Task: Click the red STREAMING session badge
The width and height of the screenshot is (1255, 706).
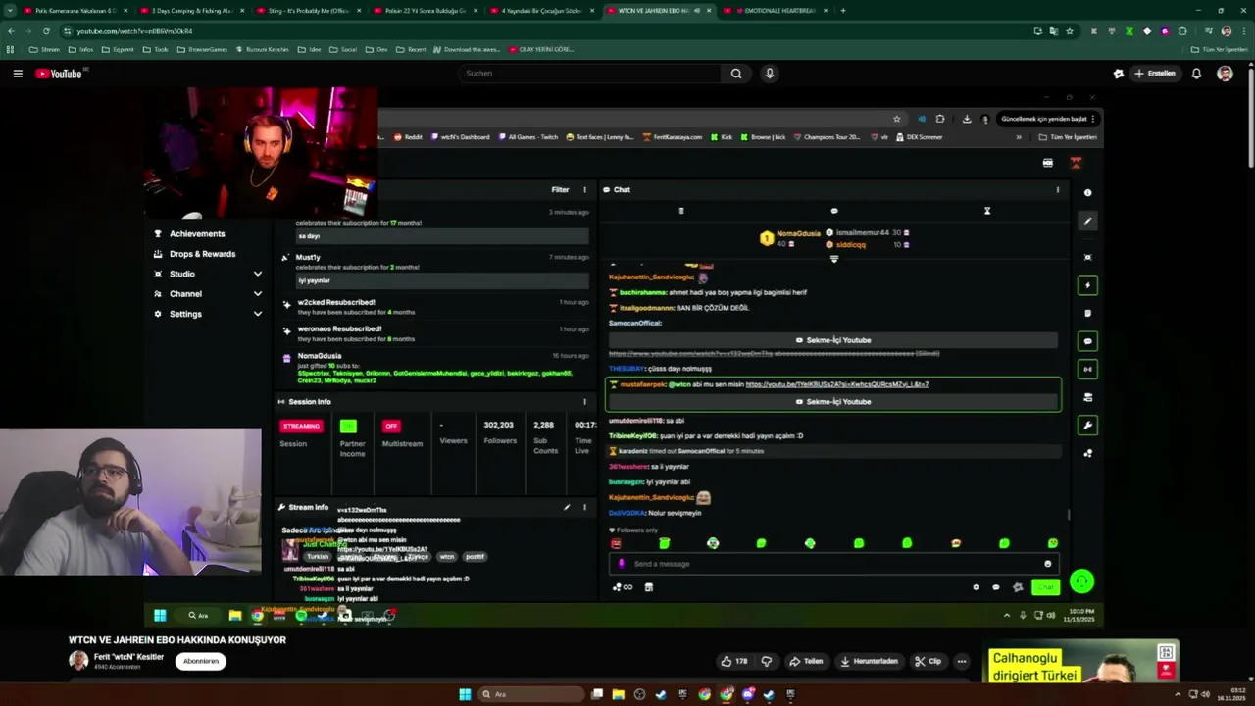Action: pos(301,426)
